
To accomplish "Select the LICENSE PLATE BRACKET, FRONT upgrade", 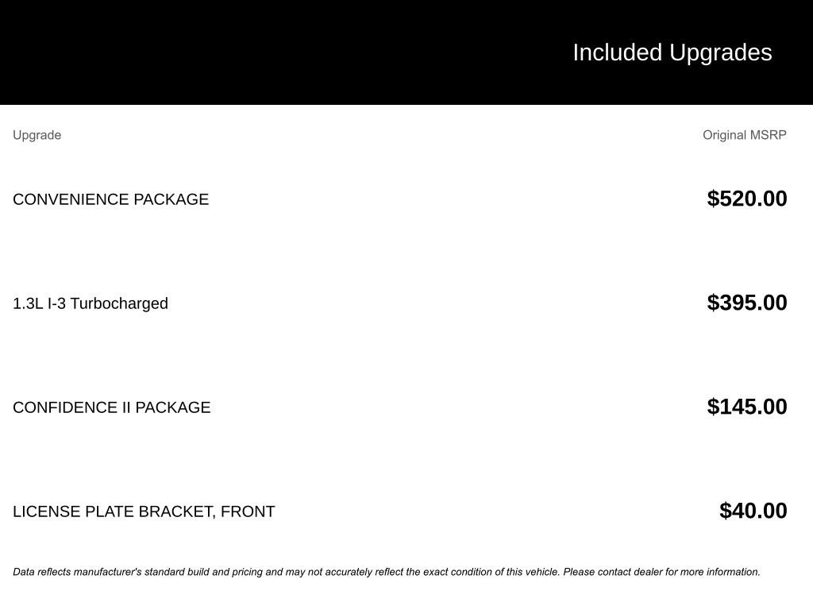I will (x=144, y=512).
